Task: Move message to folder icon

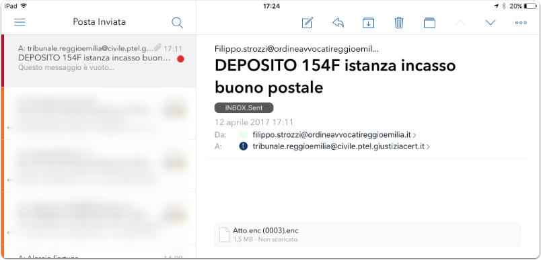Action: point(429,23)
